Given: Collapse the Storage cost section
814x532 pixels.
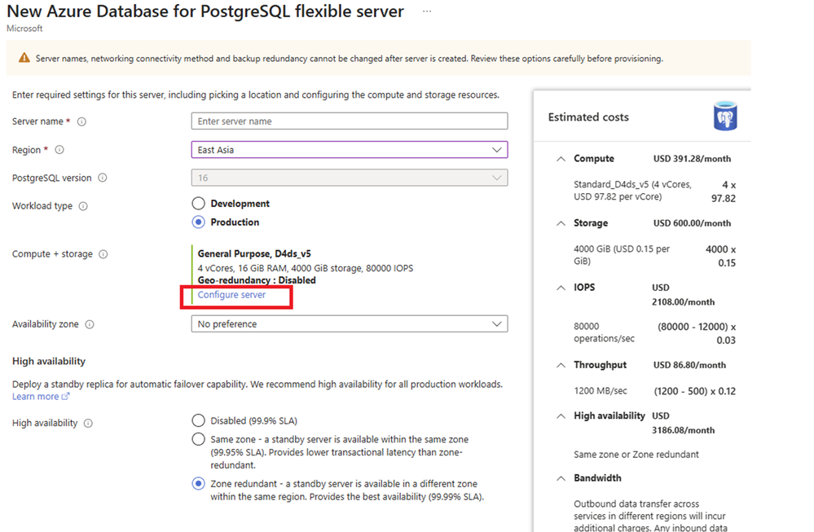Looking at the screenshot, I should 561,223.
